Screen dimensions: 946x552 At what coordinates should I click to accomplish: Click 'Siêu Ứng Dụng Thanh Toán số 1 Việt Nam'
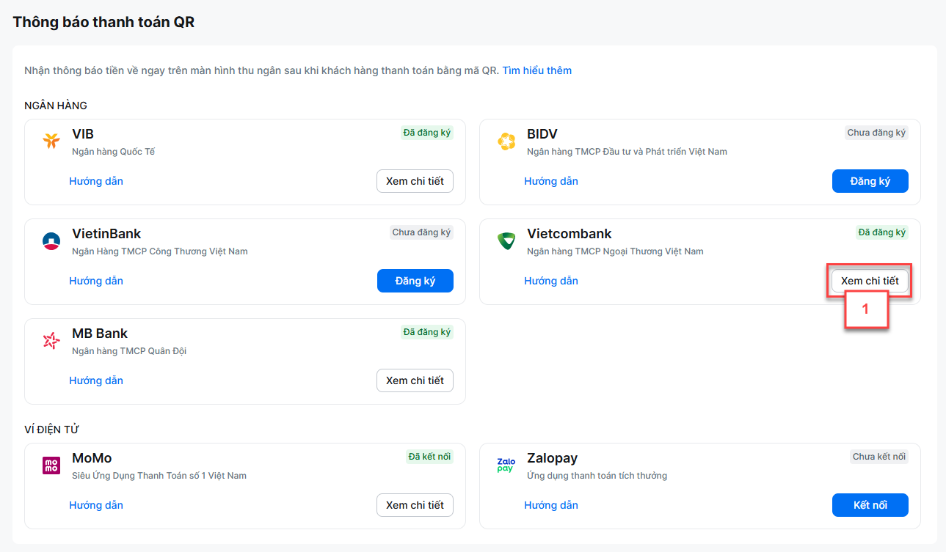(x=159, y=476)
